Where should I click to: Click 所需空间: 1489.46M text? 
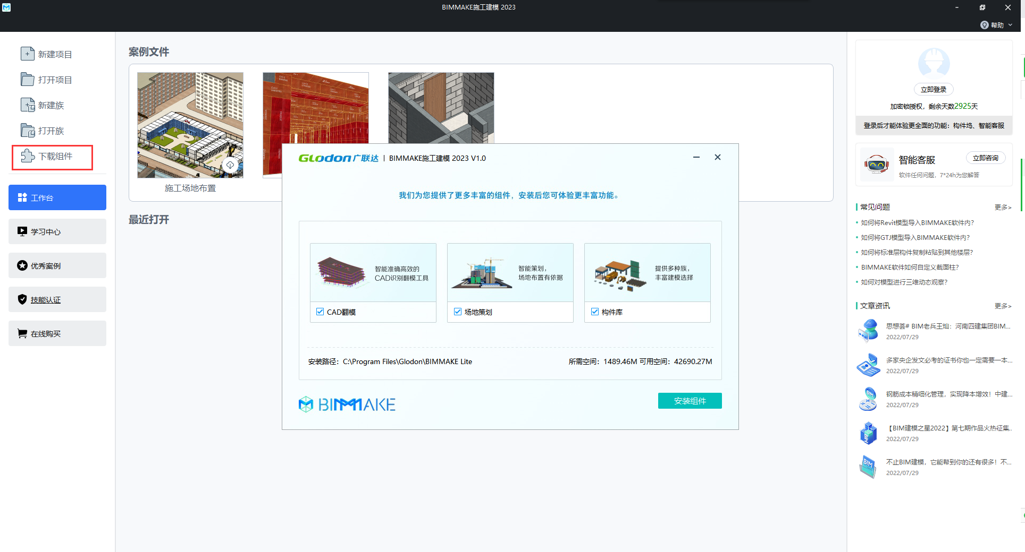point(603,361)
